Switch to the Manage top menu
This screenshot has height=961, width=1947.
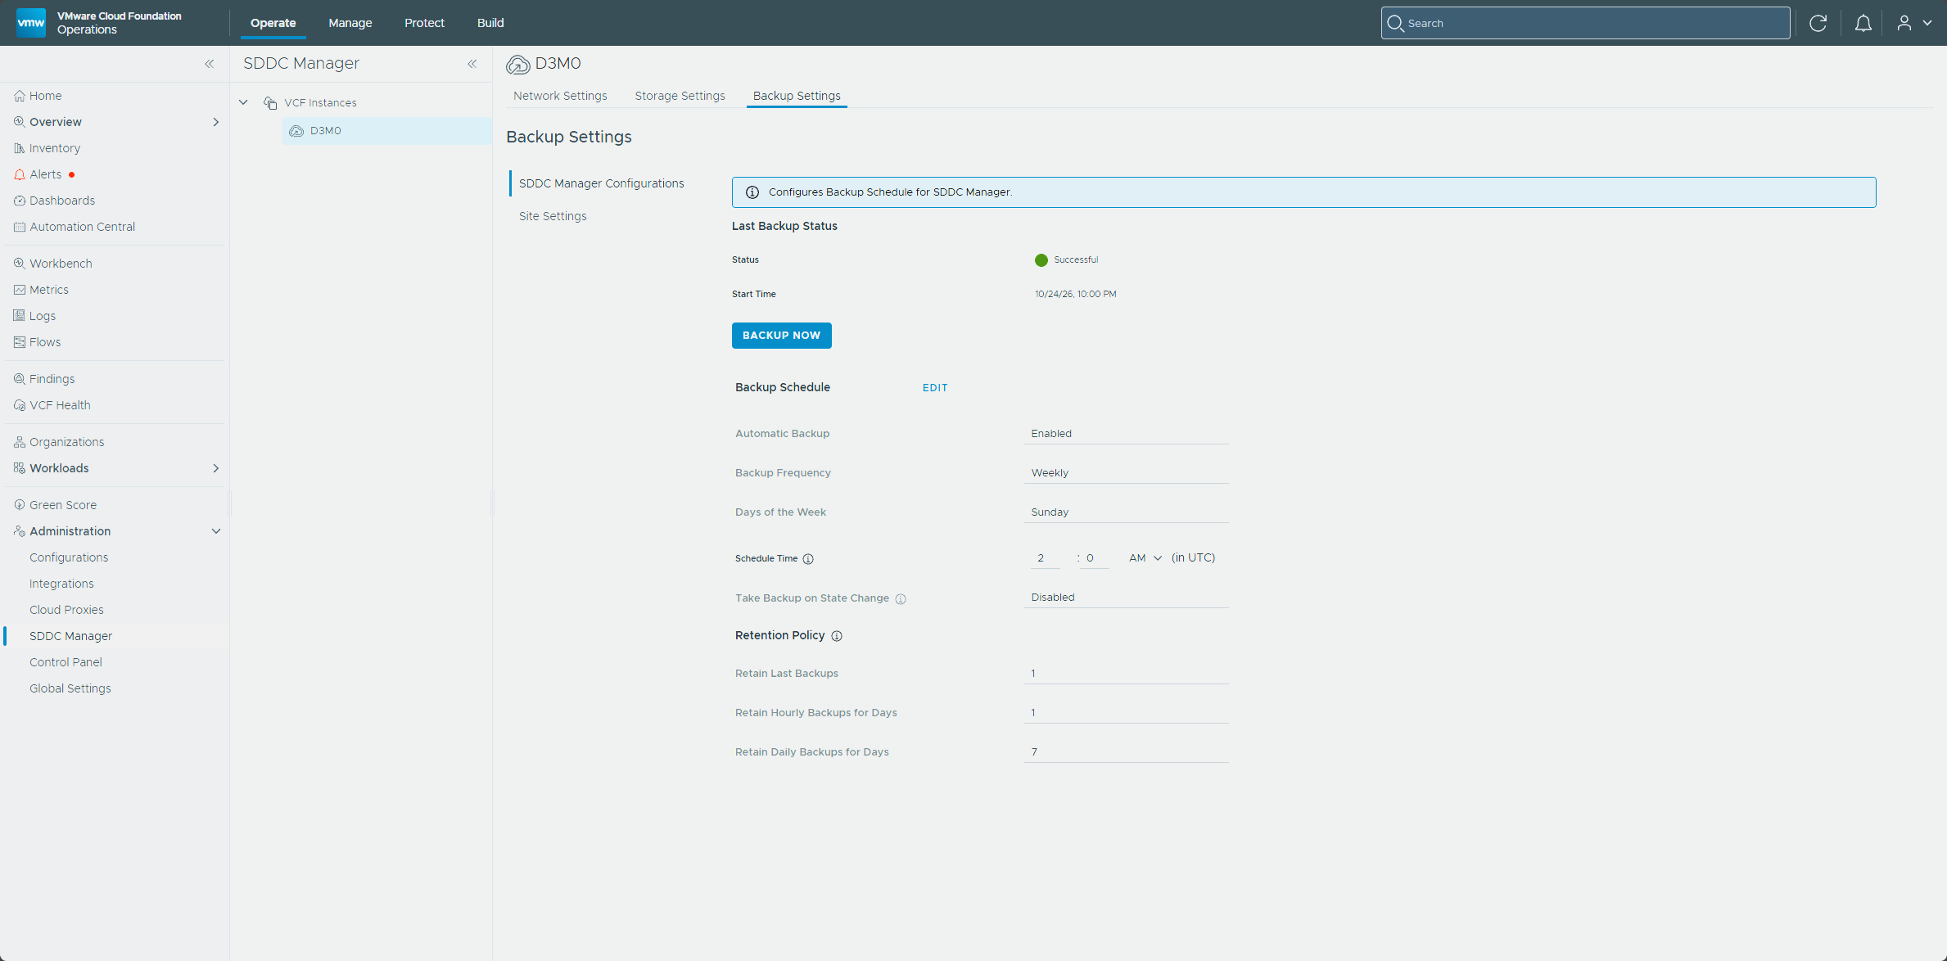[x=350, y=23]
